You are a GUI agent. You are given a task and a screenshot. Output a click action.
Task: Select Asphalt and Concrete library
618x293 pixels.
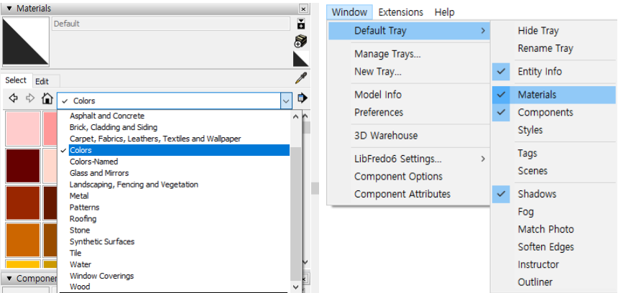(179, 116)
